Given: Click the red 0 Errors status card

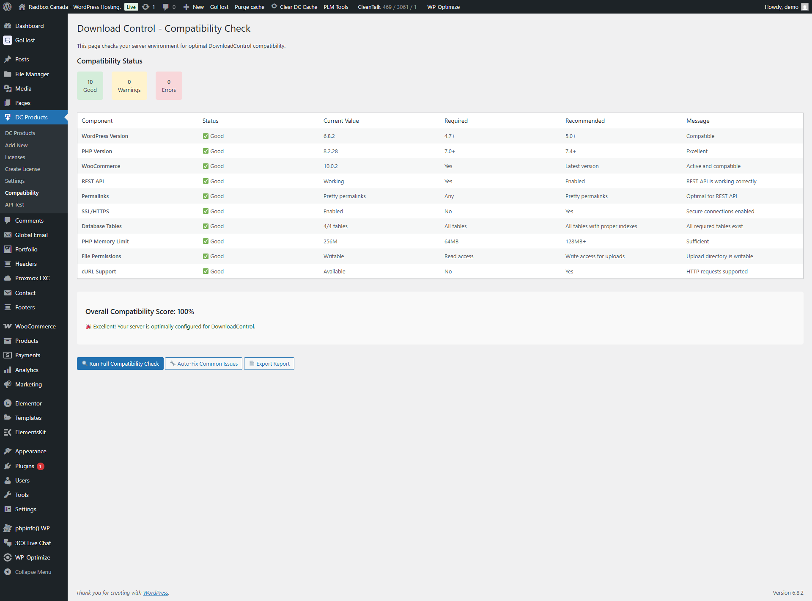Looking at the screenshot, I should pos(169,85).
